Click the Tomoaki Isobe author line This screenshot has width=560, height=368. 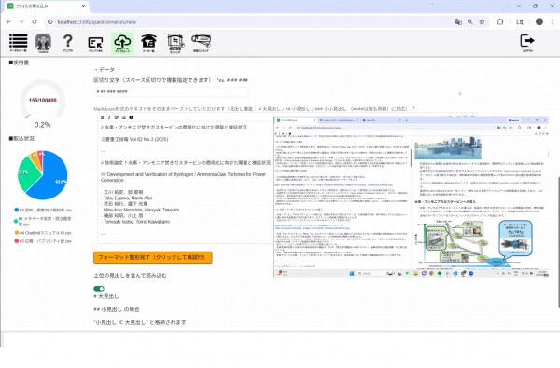coord(135,222)
